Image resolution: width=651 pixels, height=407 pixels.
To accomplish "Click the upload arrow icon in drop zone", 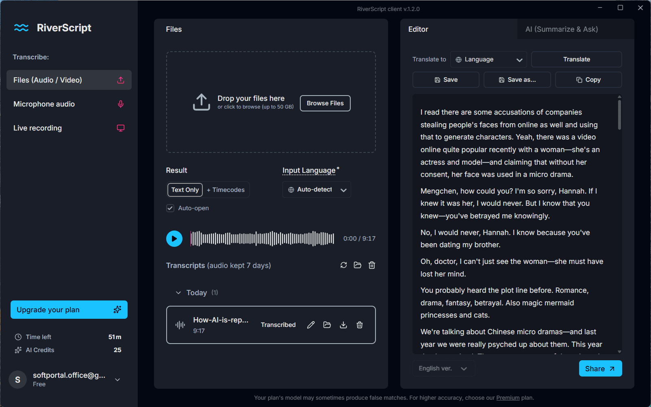I will tap(202, 102).
